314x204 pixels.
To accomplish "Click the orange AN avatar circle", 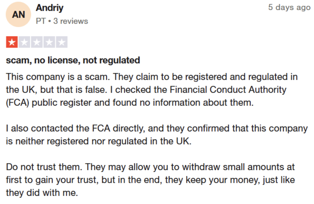I will (18, 14).
